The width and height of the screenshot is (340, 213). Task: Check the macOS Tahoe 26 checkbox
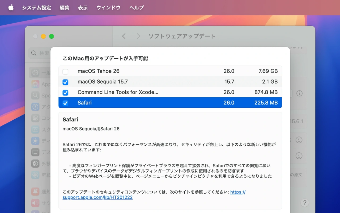65,71
